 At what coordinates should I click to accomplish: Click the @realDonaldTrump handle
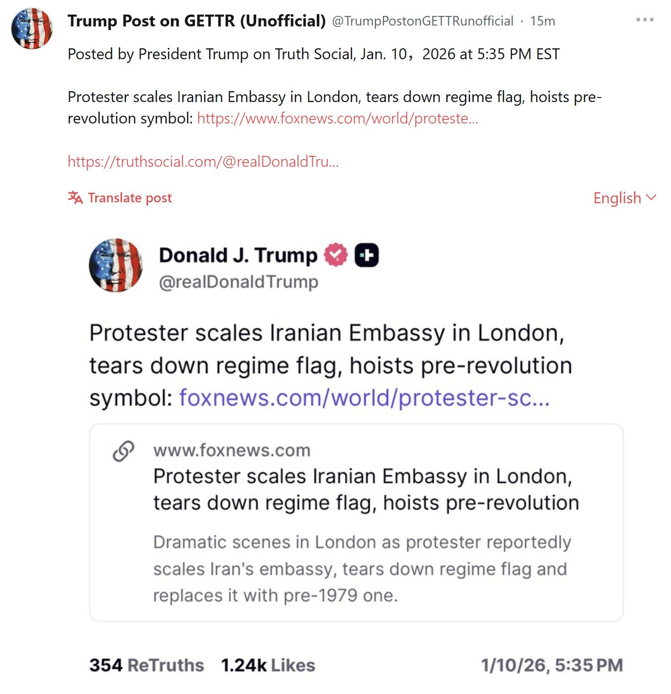[x=238, y=282]
